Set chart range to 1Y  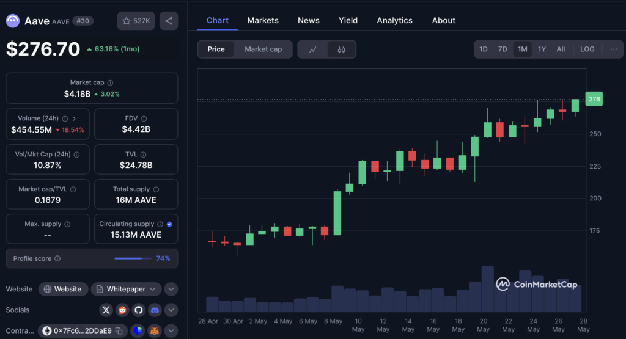542,49
